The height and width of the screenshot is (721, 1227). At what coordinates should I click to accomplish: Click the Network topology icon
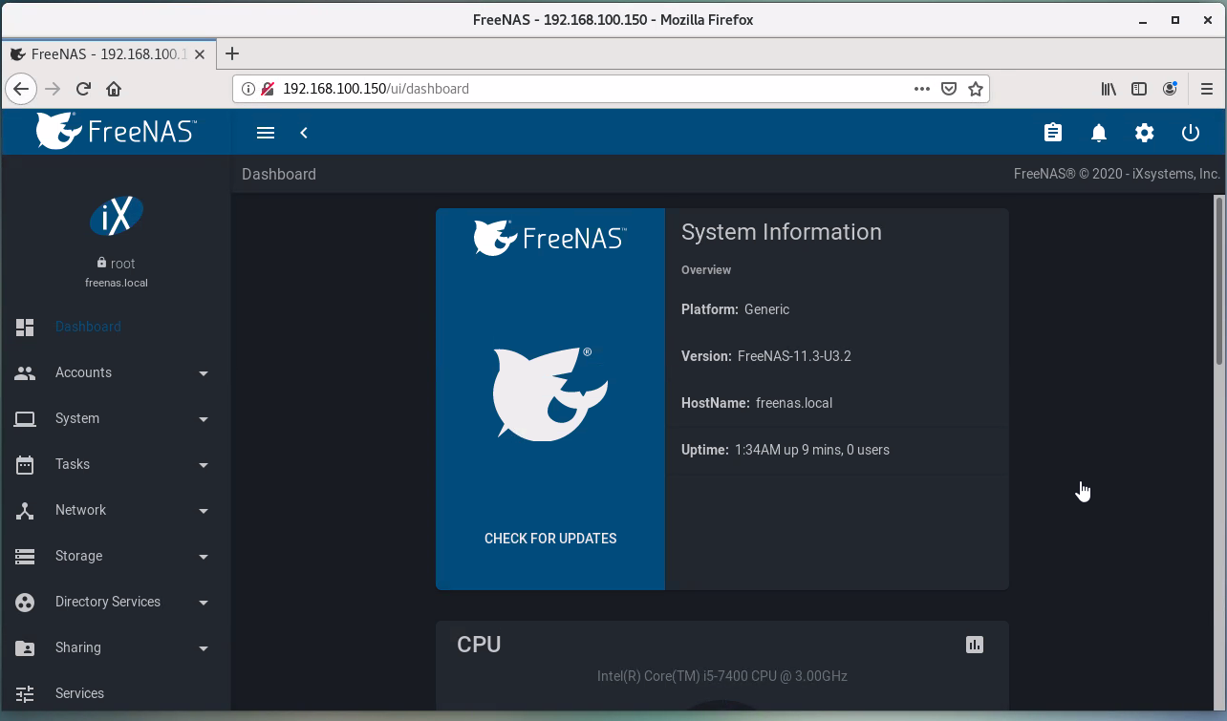point(25,510)
